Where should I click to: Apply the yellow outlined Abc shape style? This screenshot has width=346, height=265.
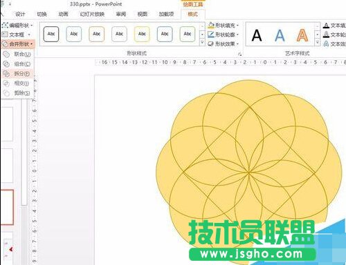point(142,34)
